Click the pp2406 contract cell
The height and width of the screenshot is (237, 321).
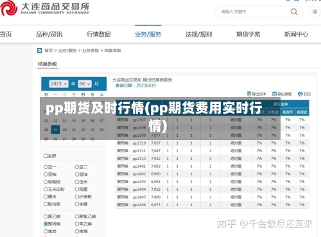click(139, 205)
